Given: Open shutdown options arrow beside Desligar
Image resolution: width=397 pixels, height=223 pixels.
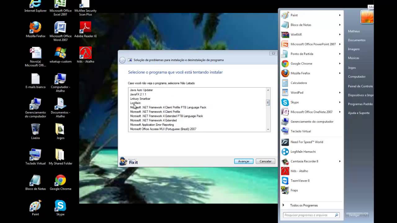Looking at the screenshot, I should pyautogui.click(x=365, y=215).
